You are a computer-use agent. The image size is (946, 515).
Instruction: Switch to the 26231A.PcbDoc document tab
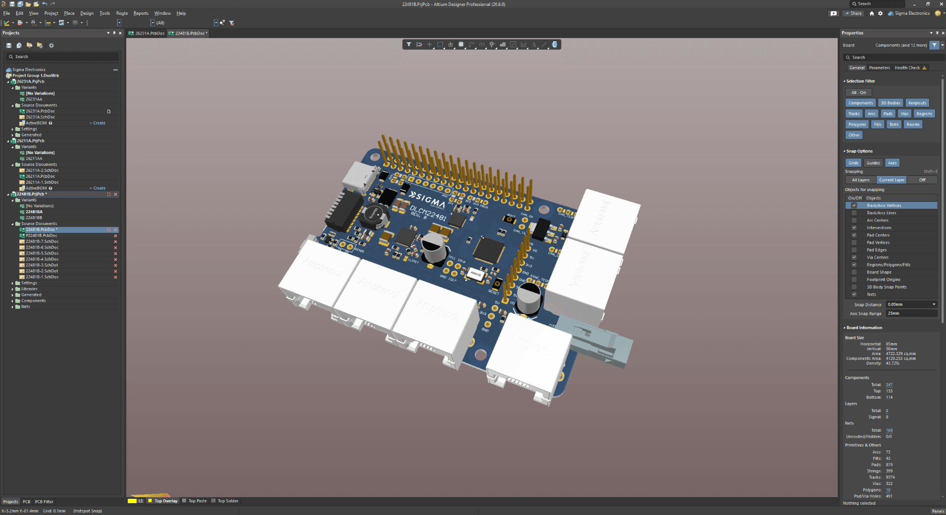(x=147, y=33)
